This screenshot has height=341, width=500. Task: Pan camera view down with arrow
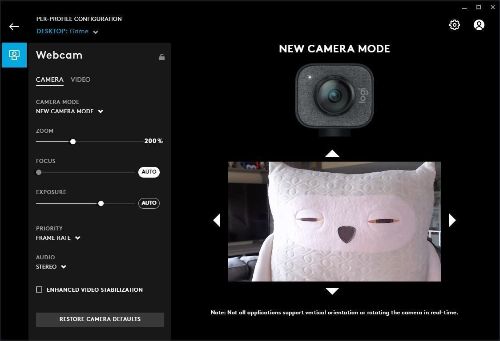coord(332,291)
